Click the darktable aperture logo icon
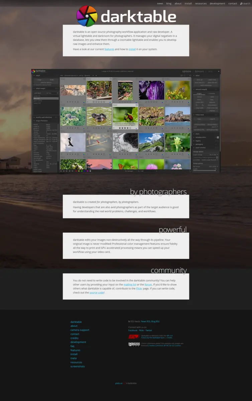 click(87, 16)
